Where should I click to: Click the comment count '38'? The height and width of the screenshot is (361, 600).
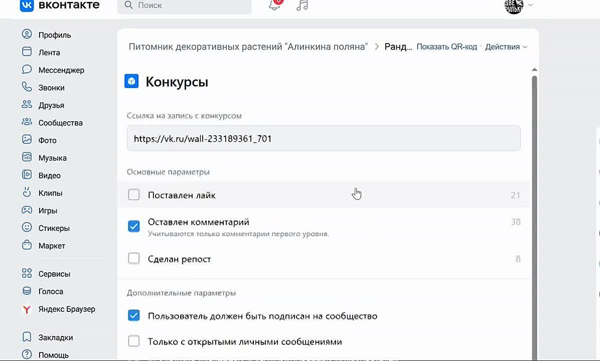515,222
